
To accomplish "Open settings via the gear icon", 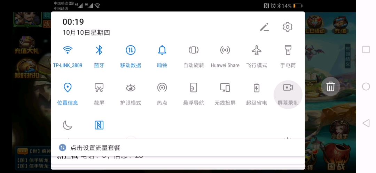I will pyautogui.click(x=288, y=27).
